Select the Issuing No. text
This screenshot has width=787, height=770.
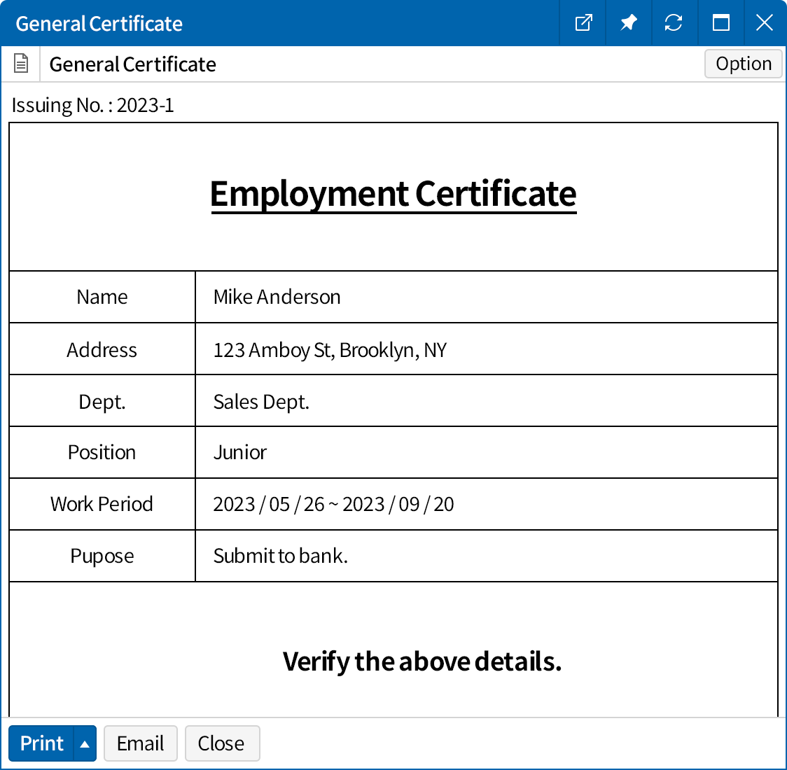[x=93, y=105]
